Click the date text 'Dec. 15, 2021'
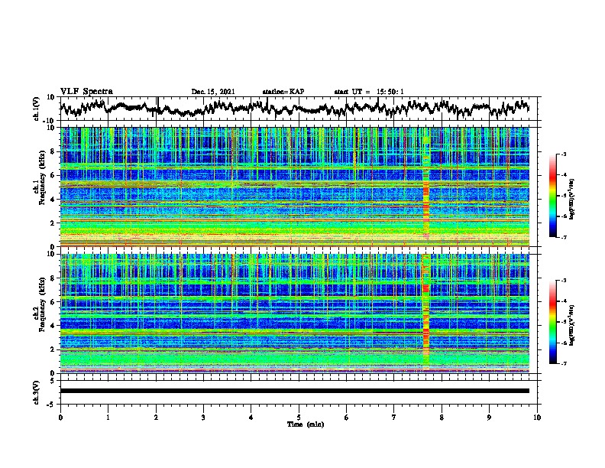The height and width of the screenshot is (468, 605). (x=213, y=92)
